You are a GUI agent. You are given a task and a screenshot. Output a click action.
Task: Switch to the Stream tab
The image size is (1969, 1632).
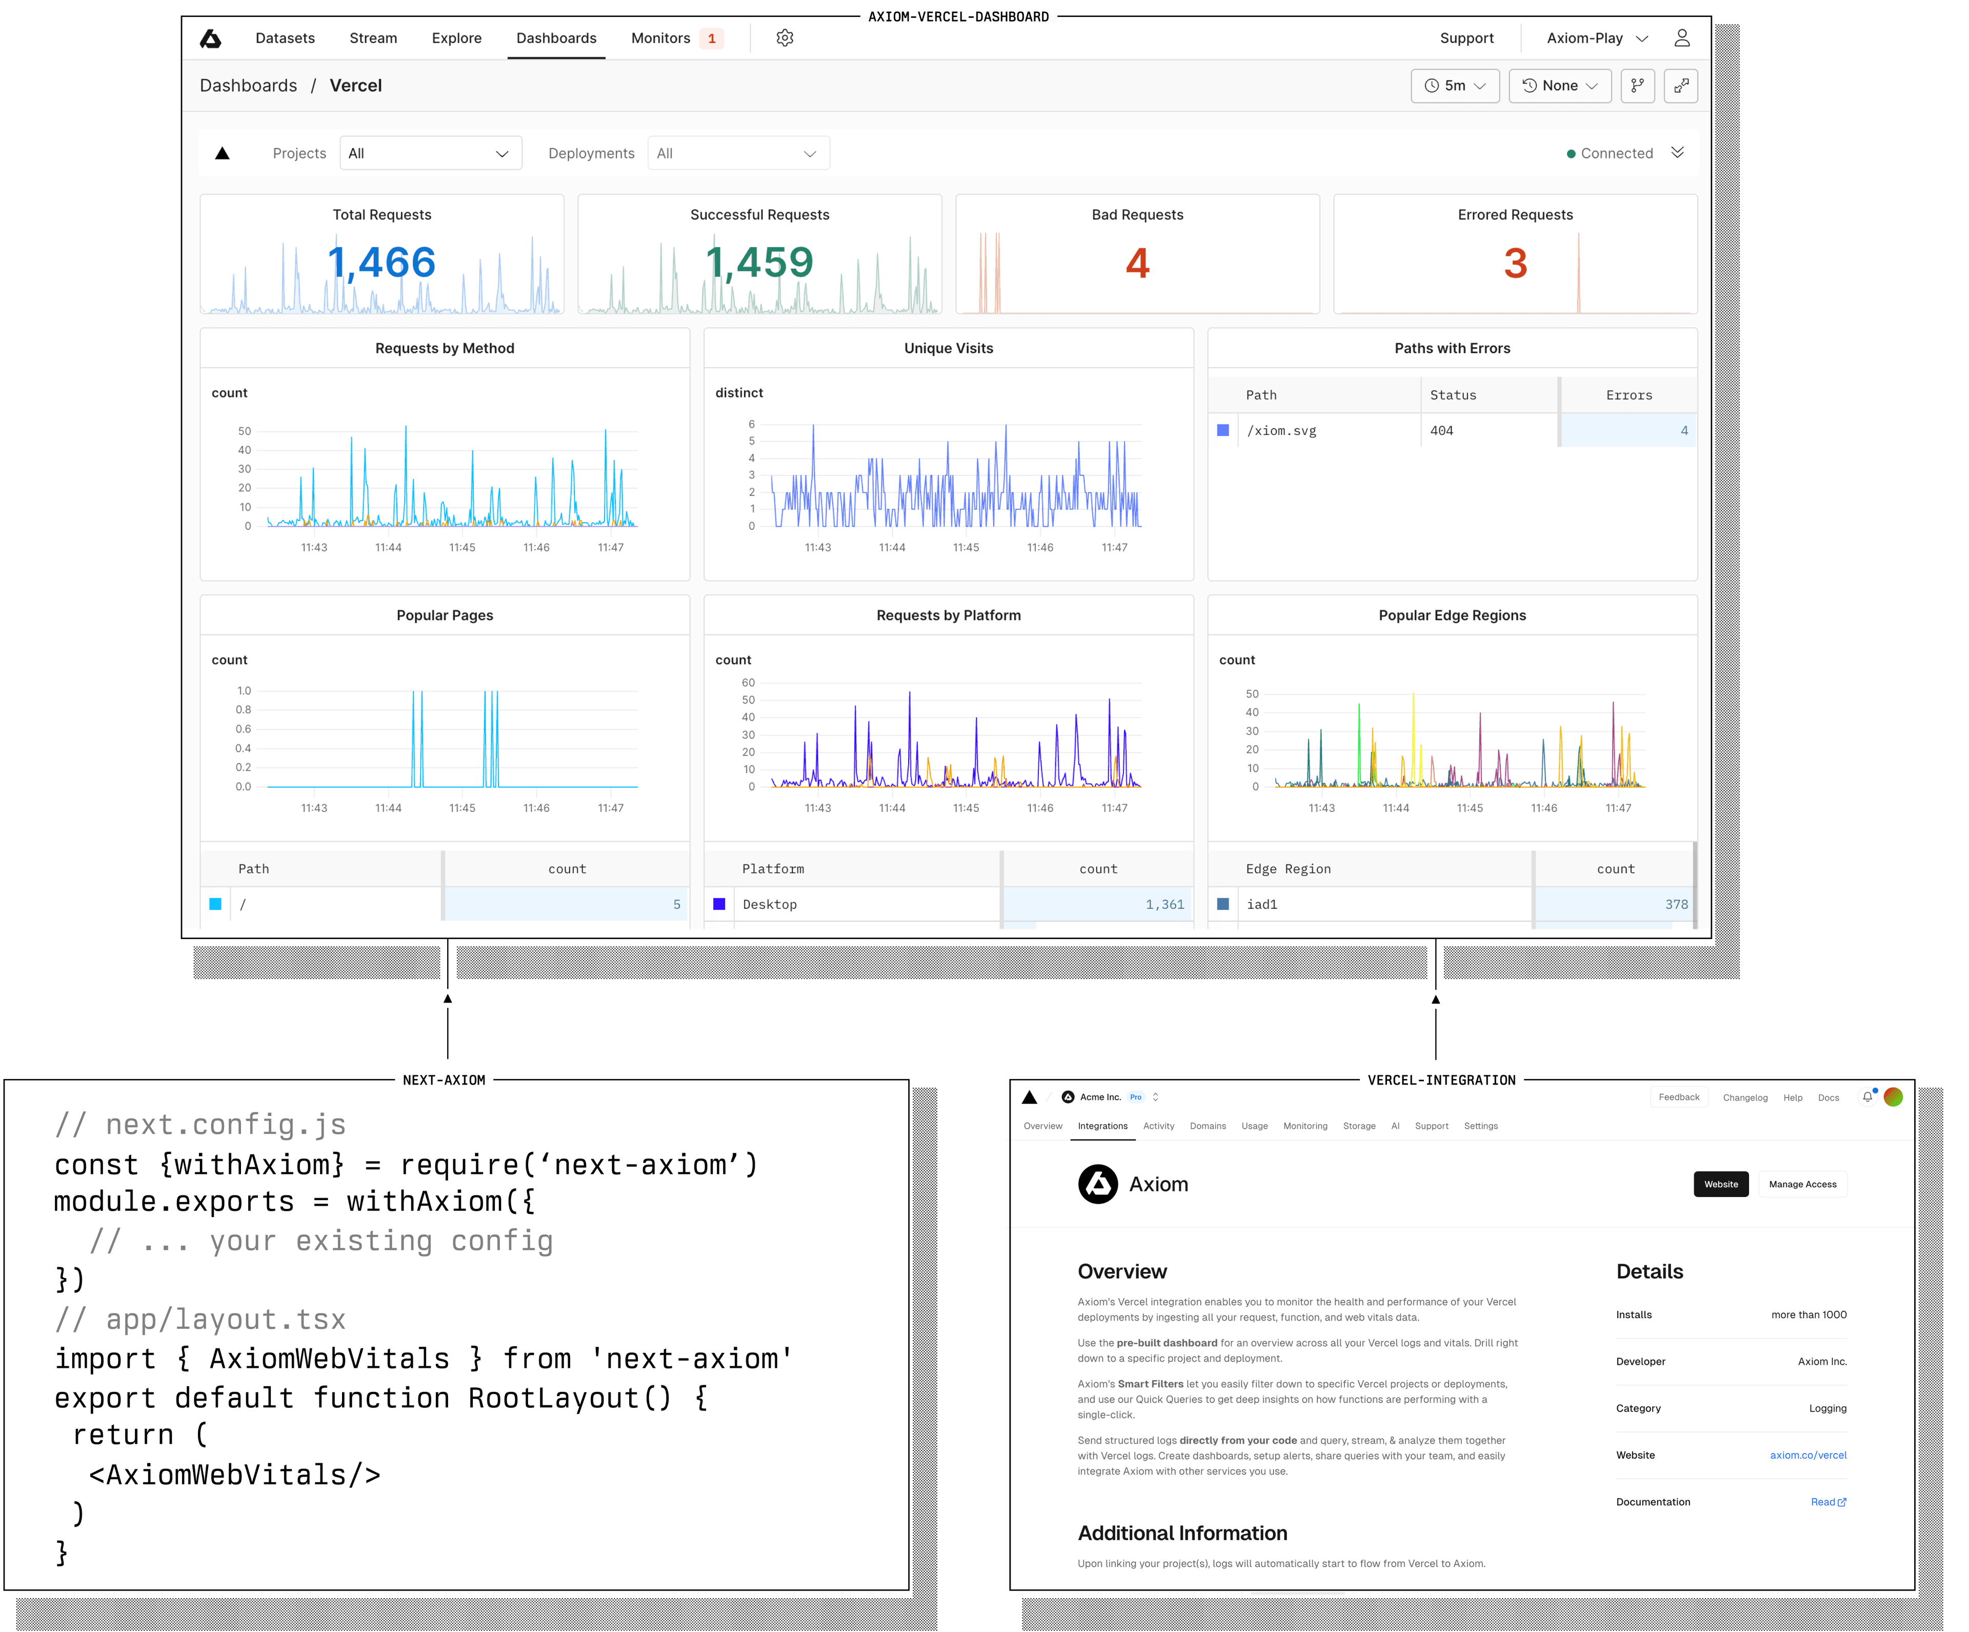click(x=373, y=38)
